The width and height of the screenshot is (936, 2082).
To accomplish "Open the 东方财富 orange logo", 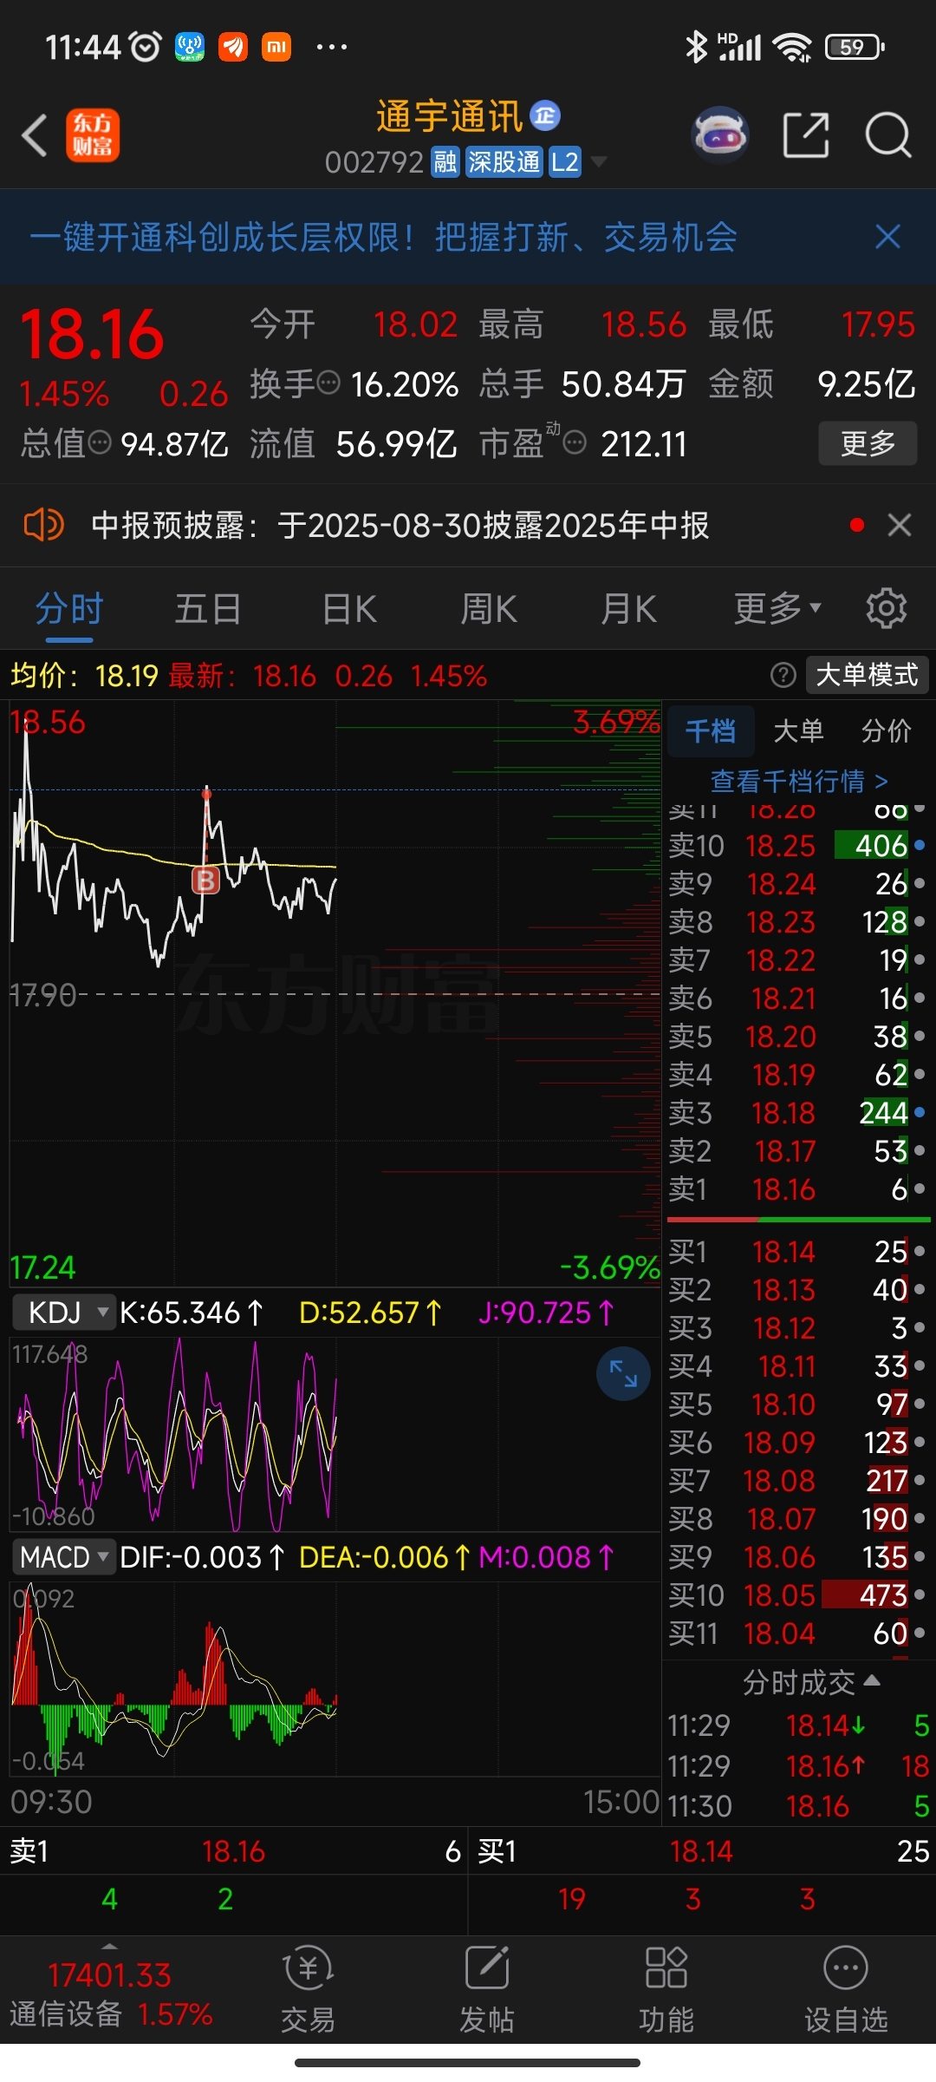I will click(x=93, y=136).
